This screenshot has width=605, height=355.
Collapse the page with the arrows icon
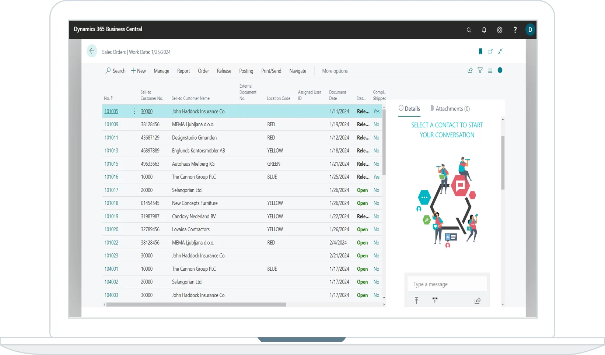coord(500,52)
